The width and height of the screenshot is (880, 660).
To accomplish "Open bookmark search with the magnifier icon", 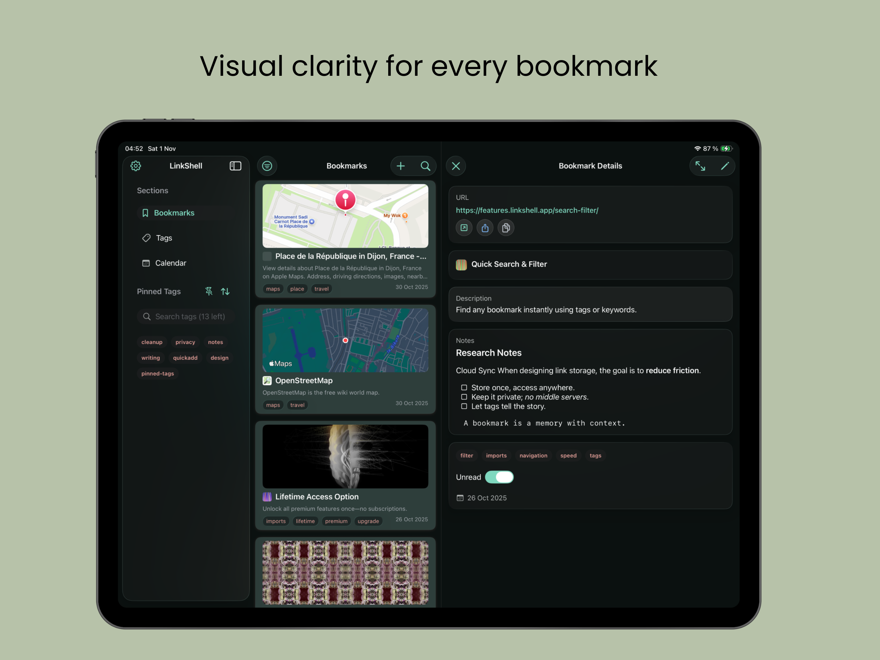I will [426, 166].
